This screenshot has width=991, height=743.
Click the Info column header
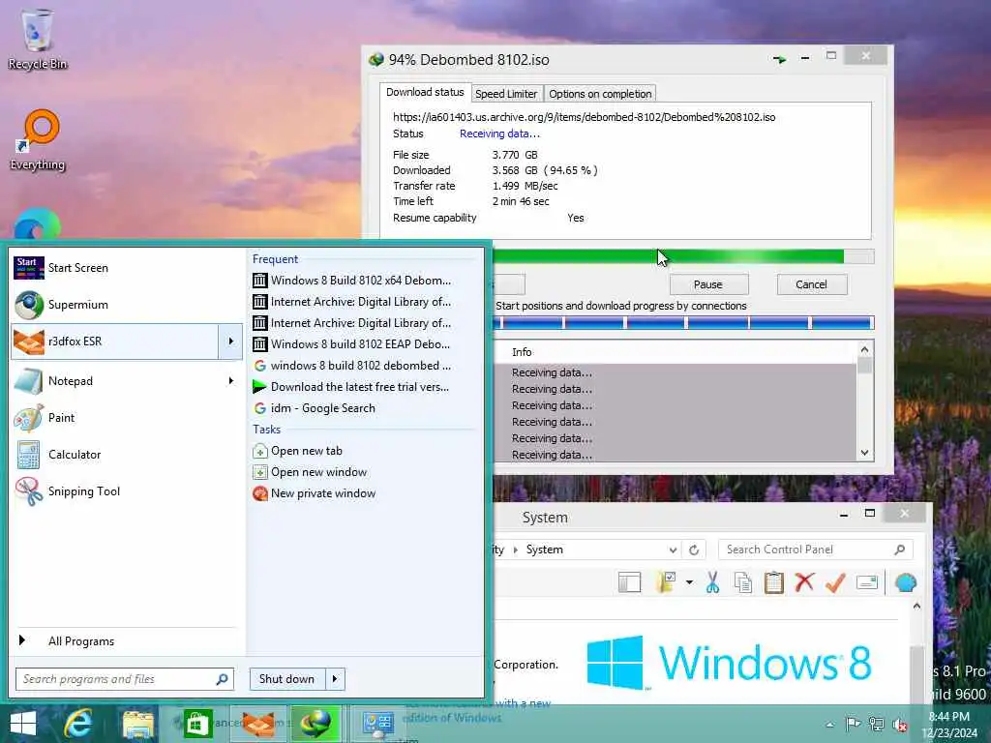tap(522, 352)
